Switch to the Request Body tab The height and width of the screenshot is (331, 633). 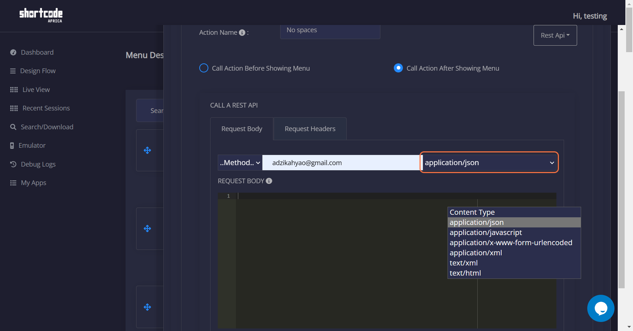242,129
